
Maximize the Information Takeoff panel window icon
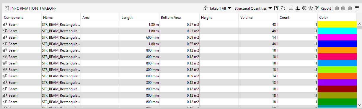pos(357,8)
